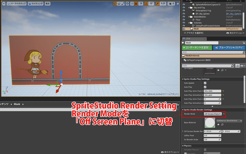Viewport: 246px width, 154px height.
Task: Toggle the details panel lock icon
Action: 244,43
